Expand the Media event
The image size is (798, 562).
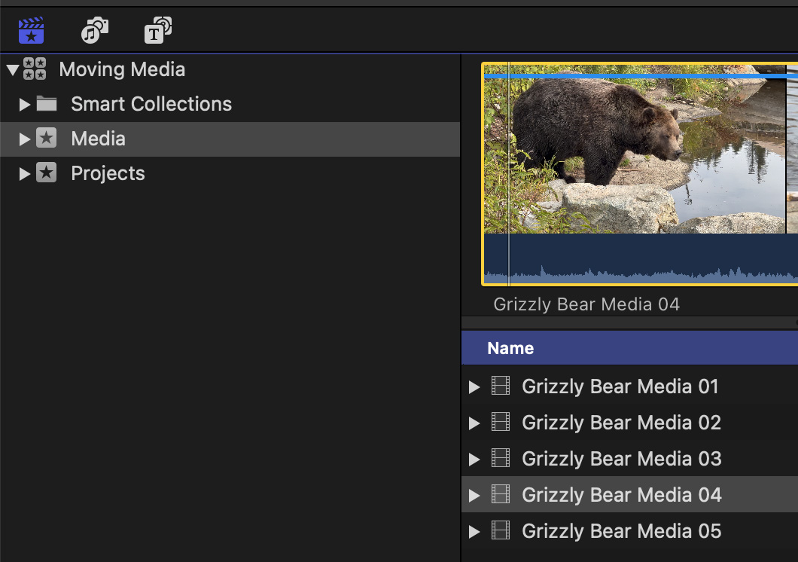(25, 139)
